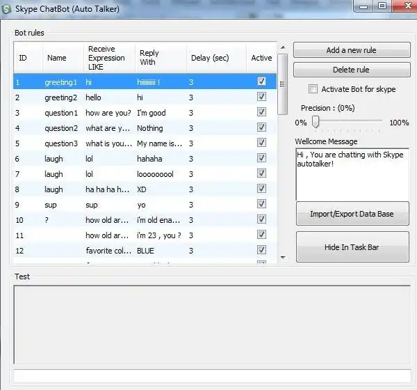Viewport: 417px width, 390px height.
Task: Click the 'i'm old ena…' reply cell
Action: point(158,220)
